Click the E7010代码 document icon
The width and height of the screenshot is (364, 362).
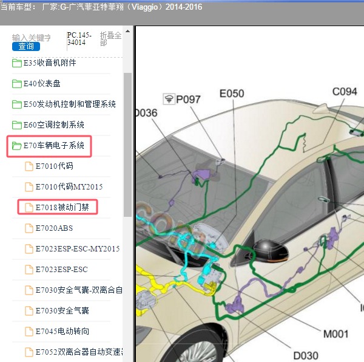[x=29, y=166]
